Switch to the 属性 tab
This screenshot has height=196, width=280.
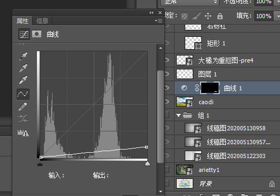coord(22,21)
